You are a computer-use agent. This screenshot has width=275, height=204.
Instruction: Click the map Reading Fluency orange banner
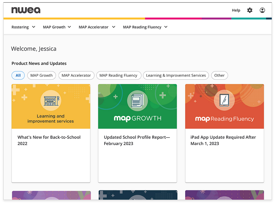(x=224, y=106)
